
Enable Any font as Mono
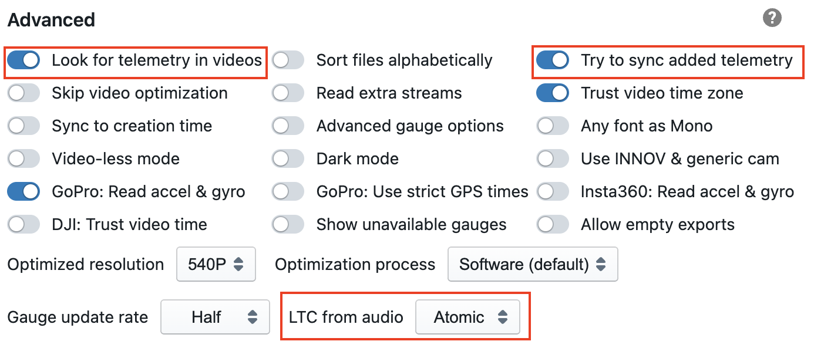[552, 126]
